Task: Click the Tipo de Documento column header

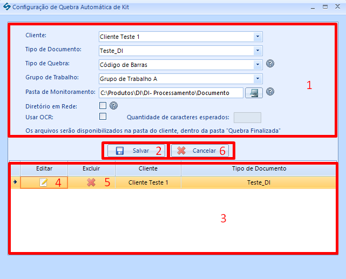Action: 259,169
